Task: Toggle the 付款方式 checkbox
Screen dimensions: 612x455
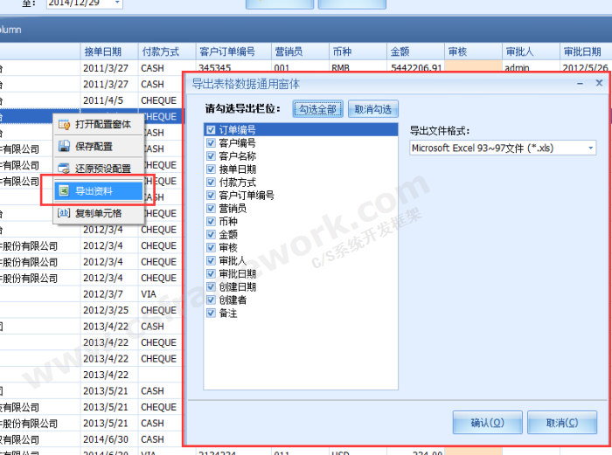Action: (x=211, y=183)
